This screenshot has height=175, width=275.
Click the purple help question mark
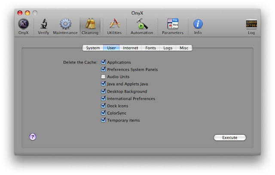tap(33, 137)
